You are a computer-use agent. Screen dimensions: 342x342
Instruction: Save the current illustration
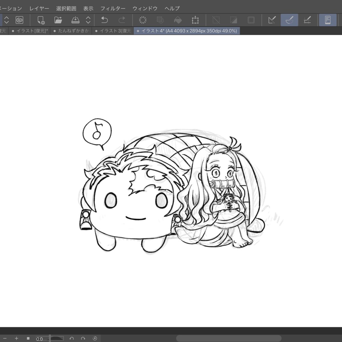[x=75, y=20]
